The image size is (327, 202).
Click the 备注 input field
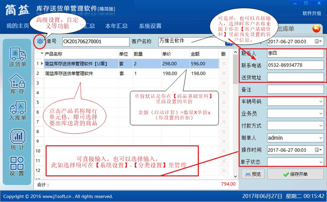pyautogui.click(x=295, y=90)
